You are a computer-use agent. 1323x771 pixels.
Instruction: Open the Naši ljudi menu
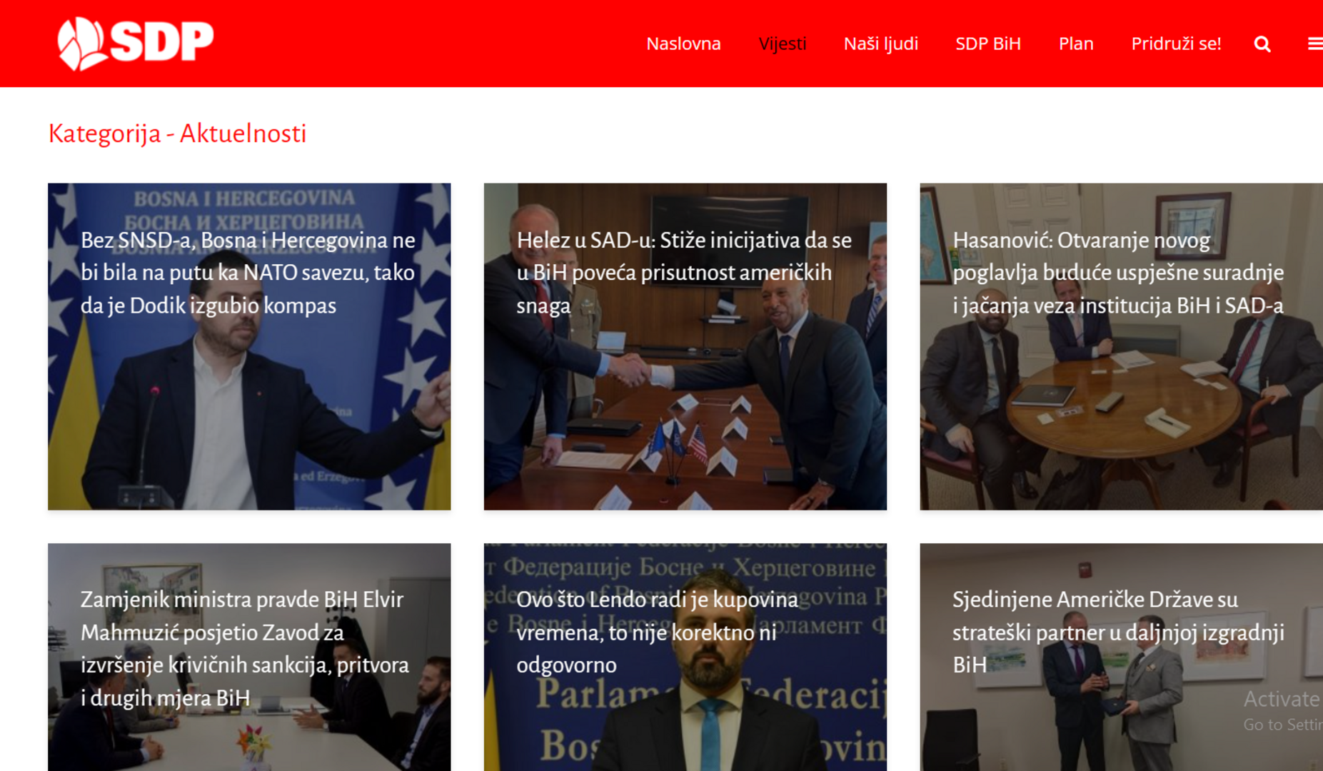pos(881,44)
